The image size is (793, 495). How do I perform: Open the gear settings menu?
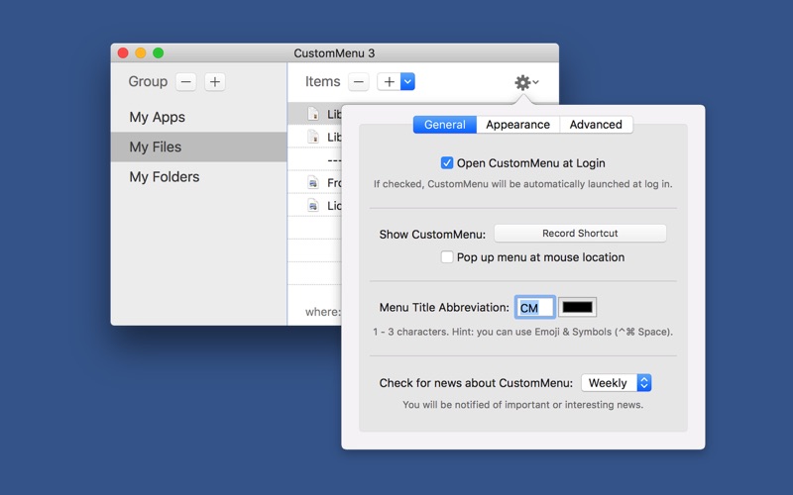tap(526, 82)
